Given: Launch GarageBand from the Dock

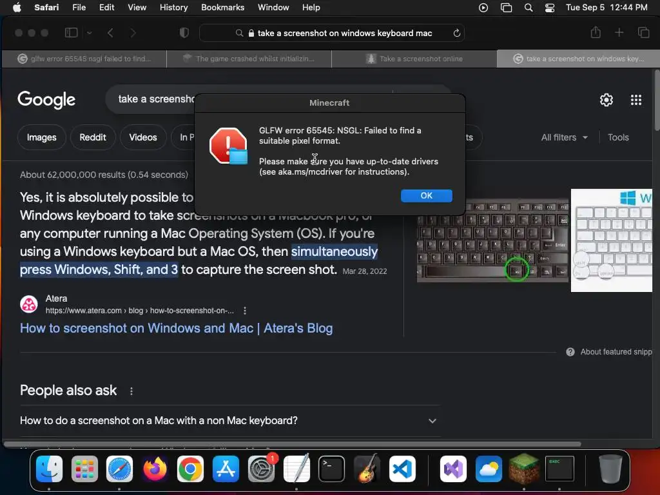Looking at the screenshot, I should tap(367, 469).
